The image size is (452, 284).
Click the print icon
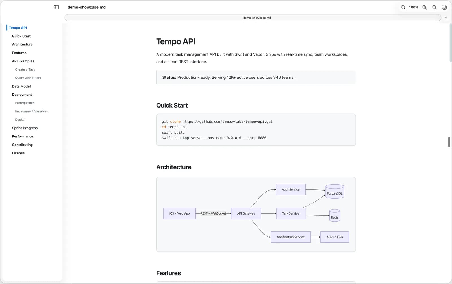444,7
